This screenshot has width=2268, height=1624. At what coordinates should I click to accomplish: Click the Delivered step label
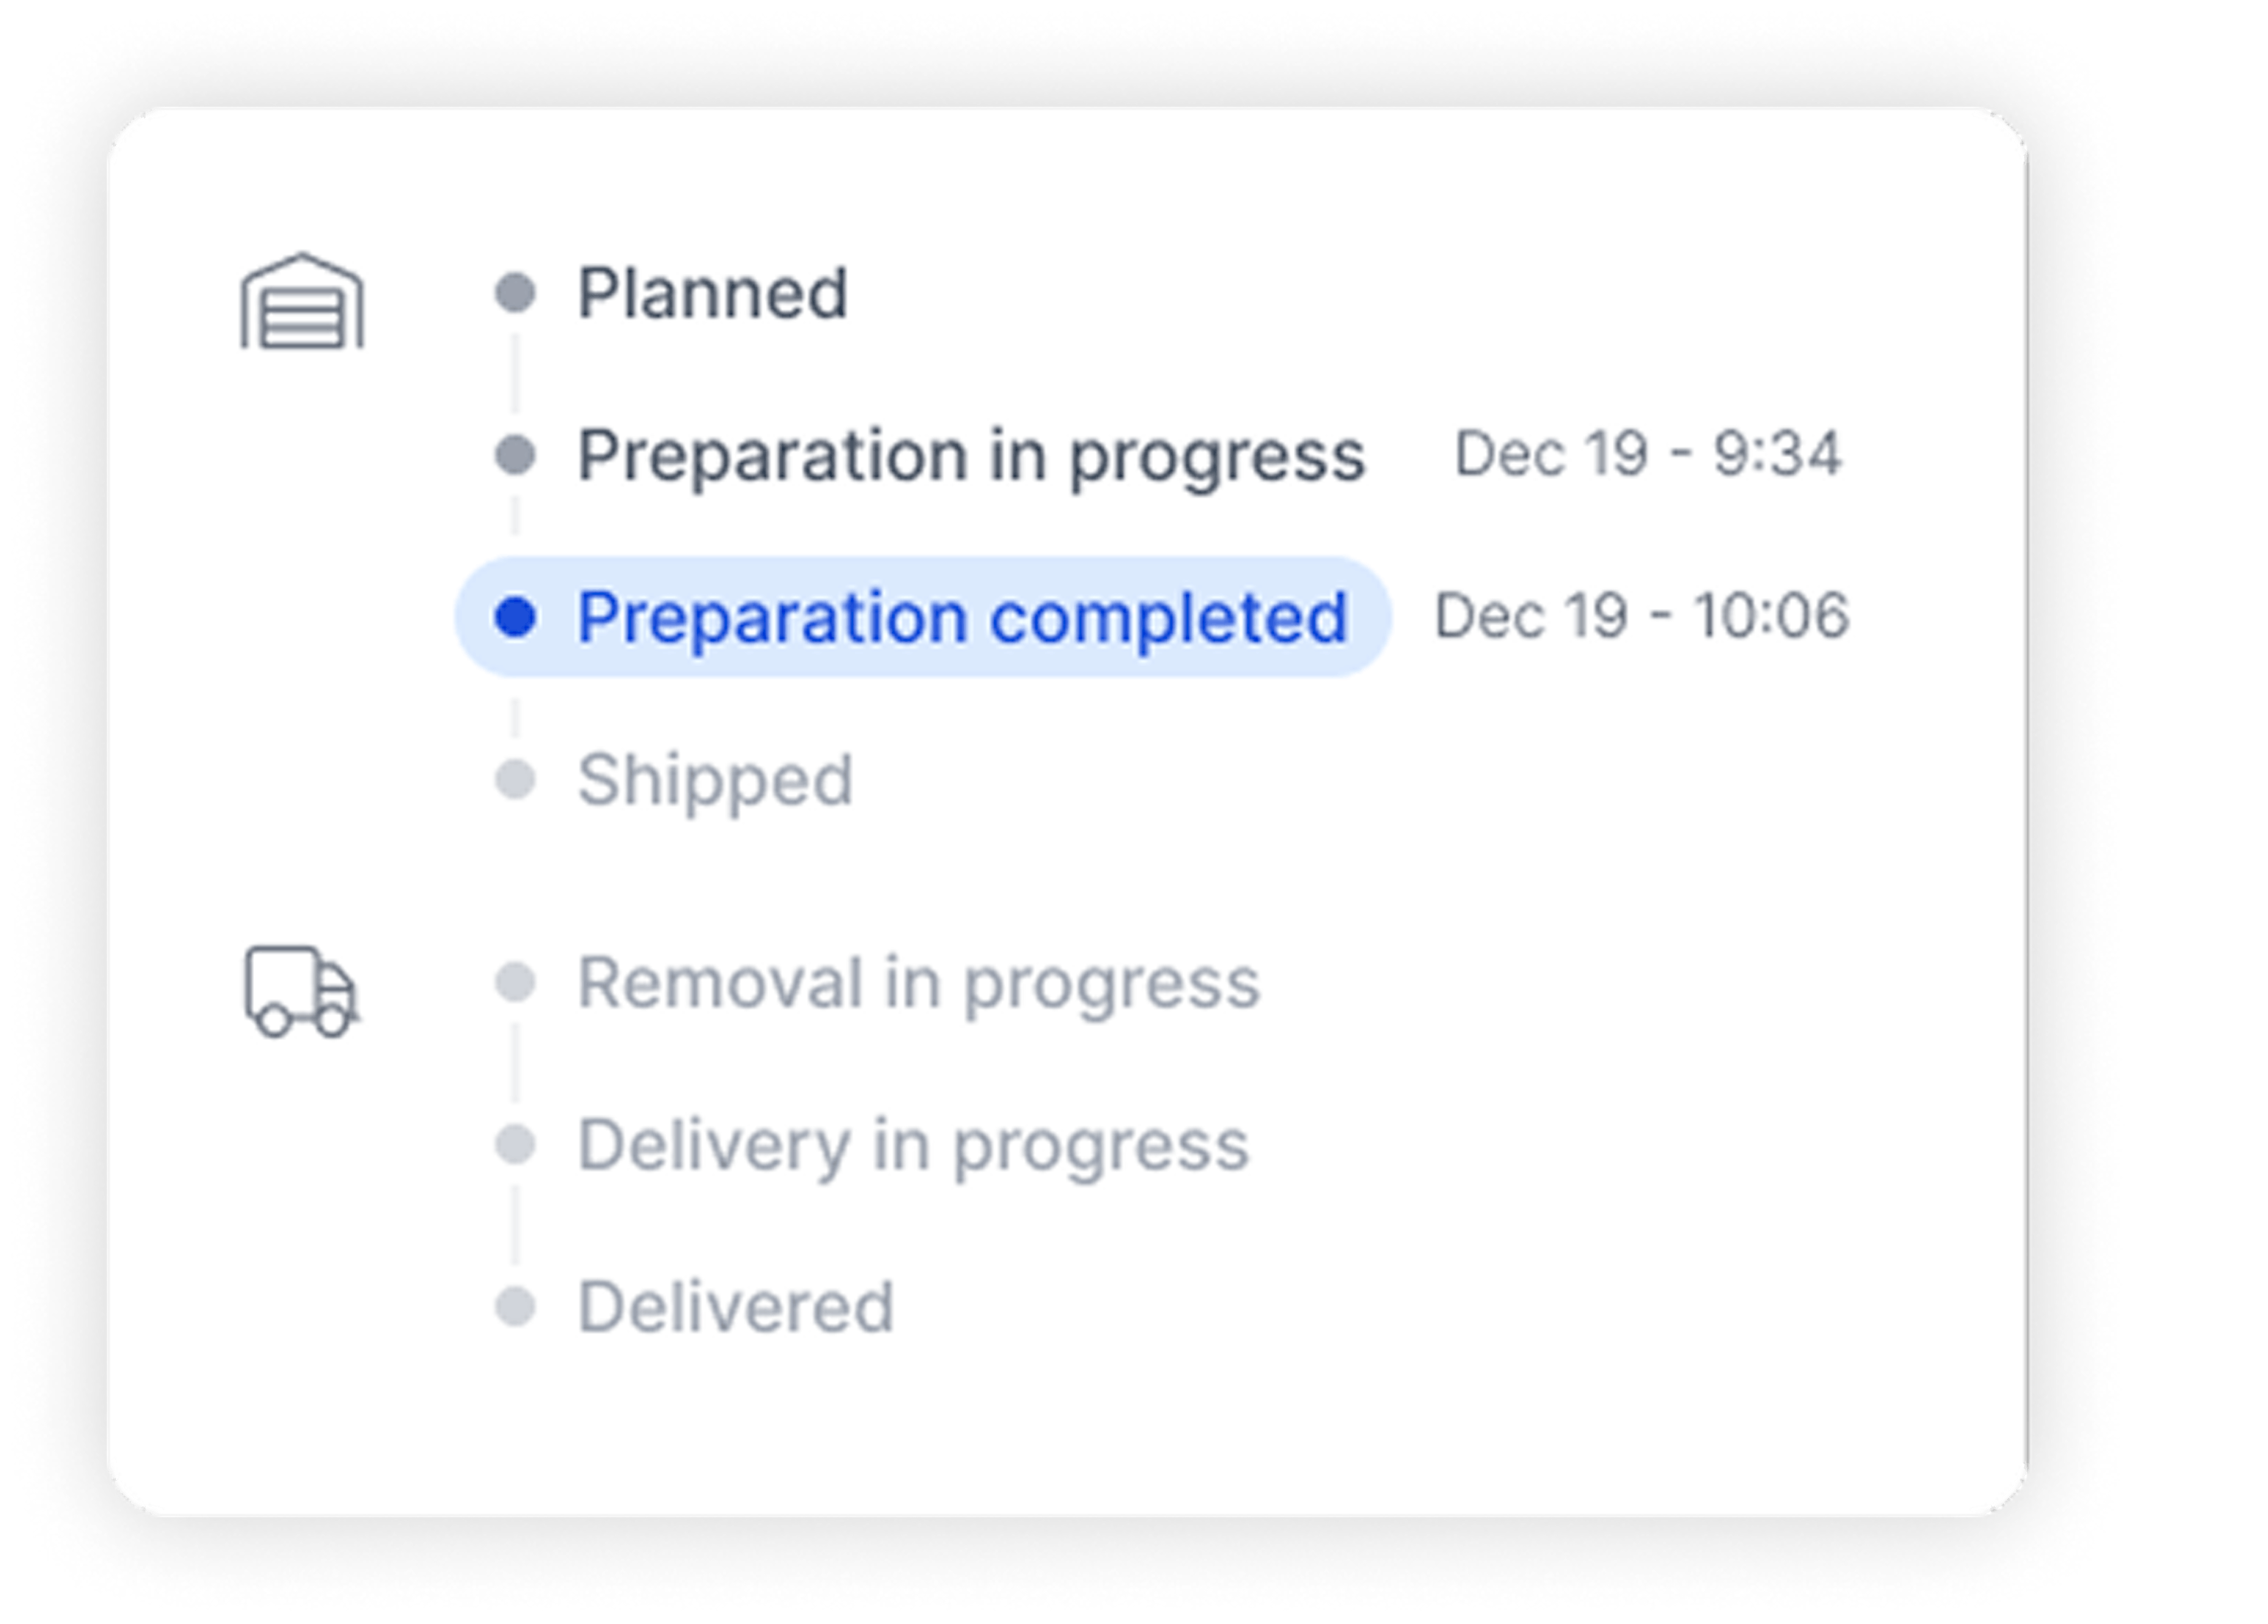coord(735,1307)
